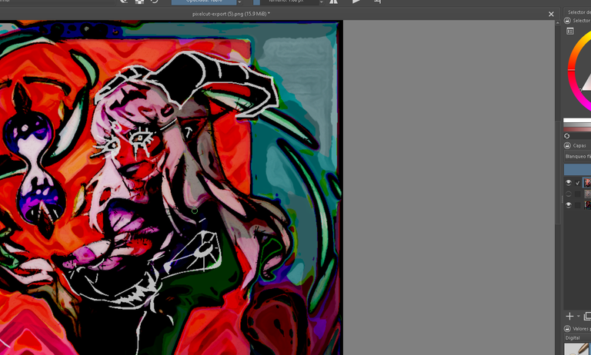Click the reddish gradient color bar
591x355 pixels.
(577, 130)
